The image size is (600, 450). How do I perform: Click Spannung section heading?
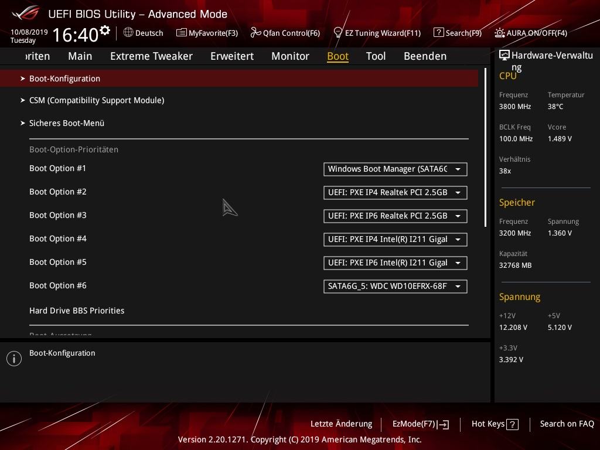pos(520,297)
